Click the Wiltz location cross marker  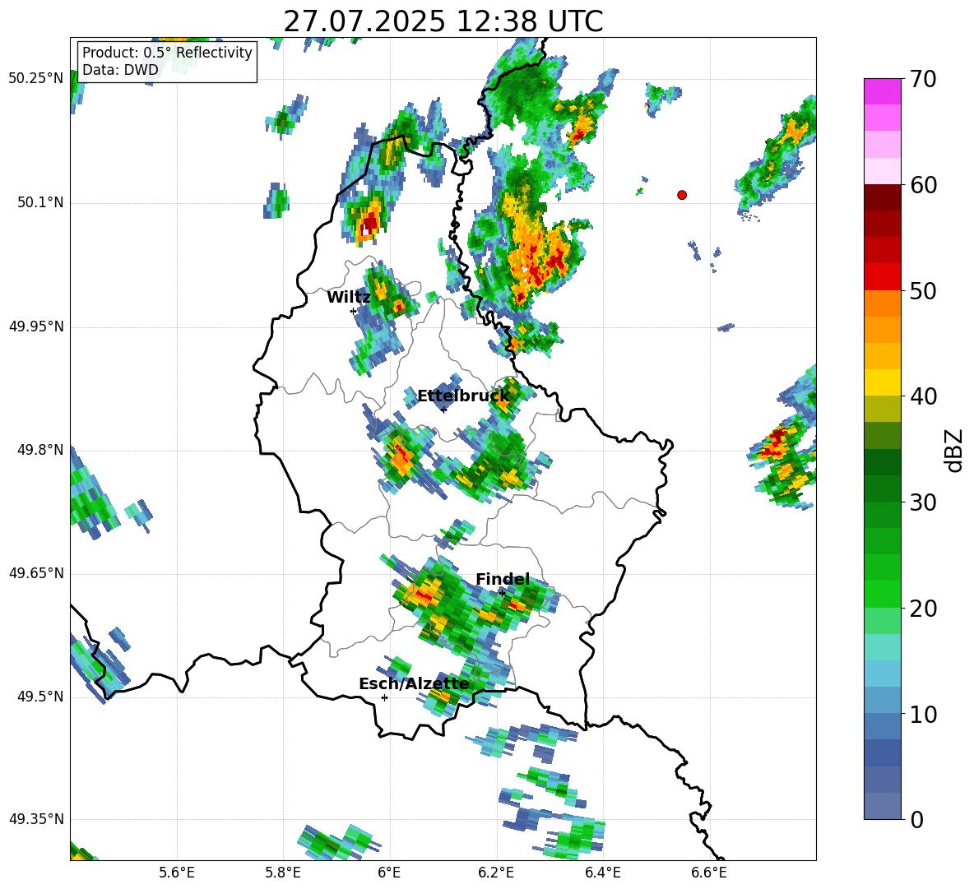click(x=354, y=311)
